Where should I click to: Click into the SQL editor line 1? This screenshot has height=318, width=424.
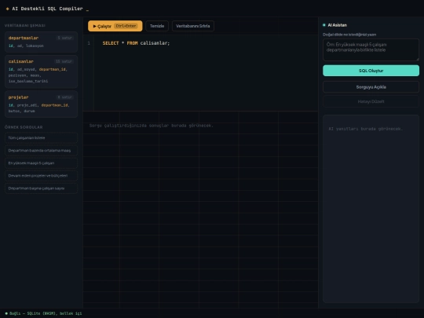(x=206, y=43)
